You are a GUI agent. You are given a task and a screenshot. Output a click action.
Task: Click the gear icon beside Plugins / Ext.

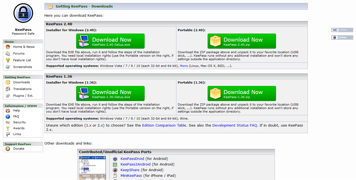coord(8,96)
